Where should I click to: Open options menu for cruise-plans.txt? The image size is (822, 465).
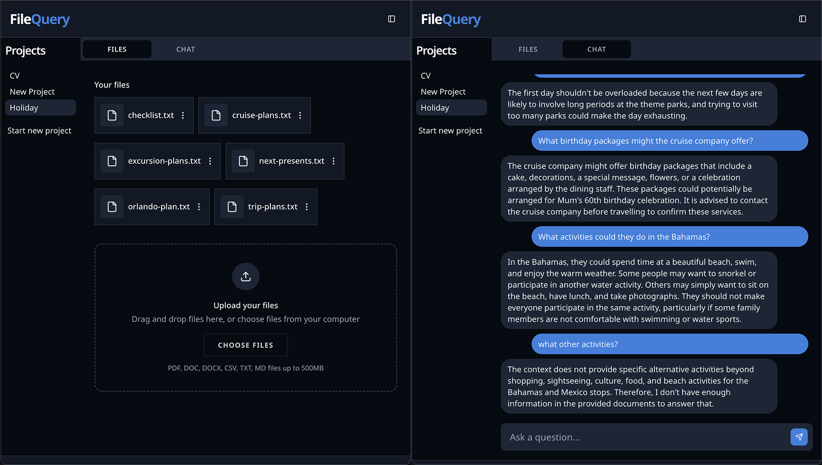pos(300,115)
